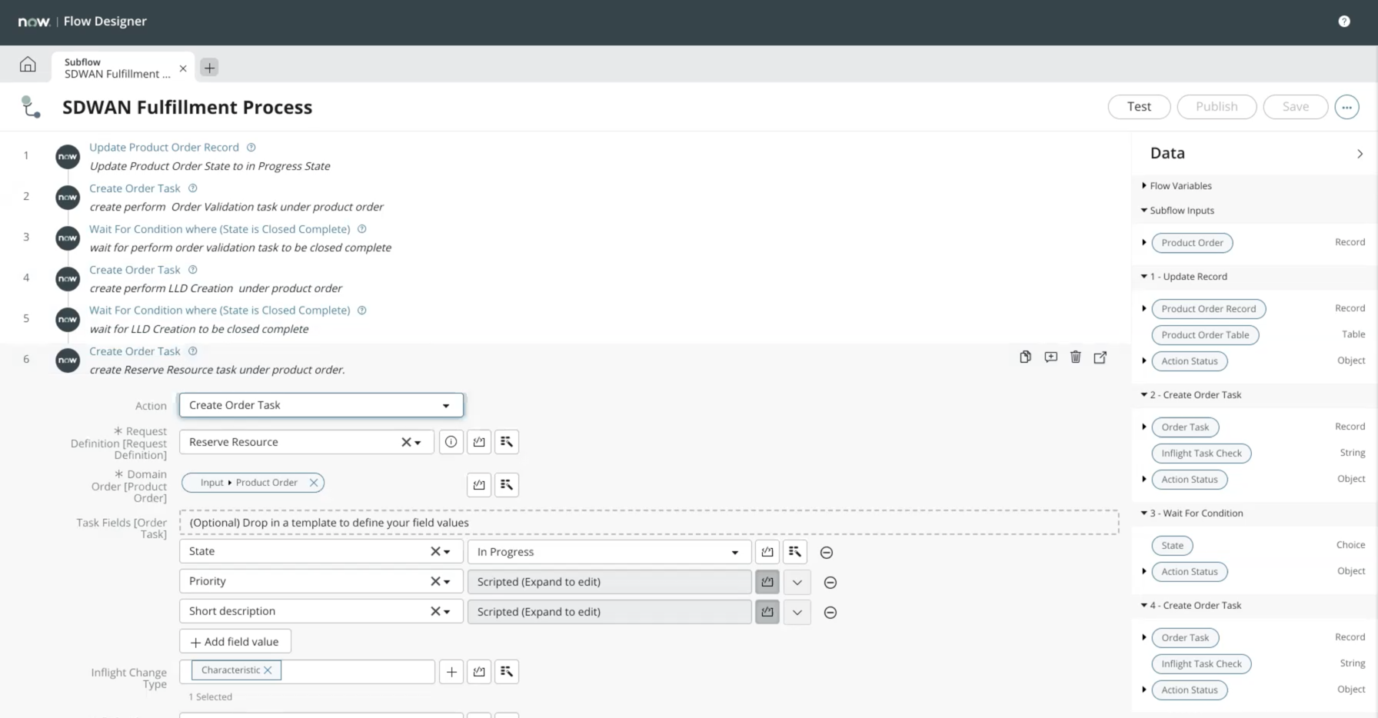The height and width of the screenshot is (718, 1378).
Task: Switch to SDWAN Fulfillment subflow tab
Action: [x=117, y=68]
